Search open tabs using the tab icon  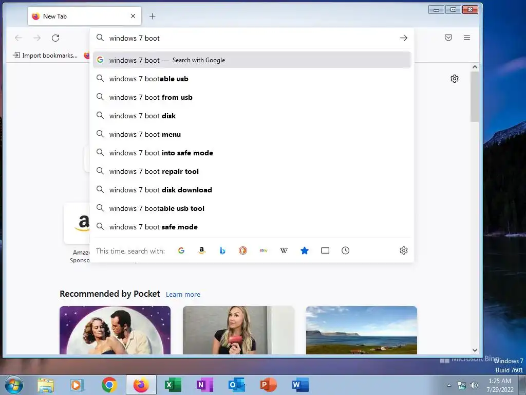(x=325, y=250)
